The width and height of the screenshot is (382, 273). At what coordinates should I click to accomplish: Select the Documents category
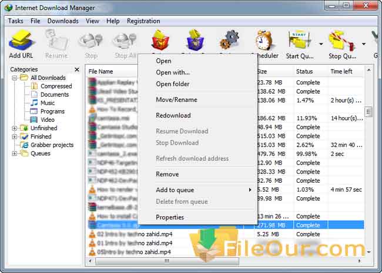point(55,94)
